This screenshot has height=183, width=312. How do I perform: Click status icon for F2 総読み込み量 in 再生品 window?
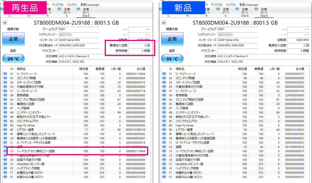click(5, 177)
